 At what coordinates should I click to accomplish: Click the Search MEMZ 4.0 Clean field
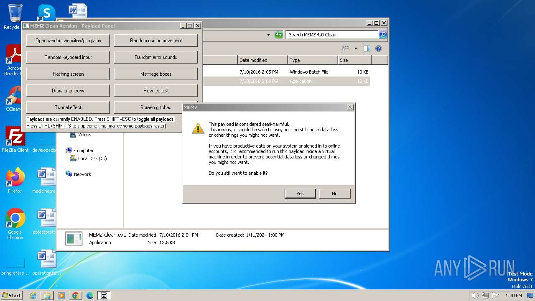pyautogui.click(x=332, y=35)
